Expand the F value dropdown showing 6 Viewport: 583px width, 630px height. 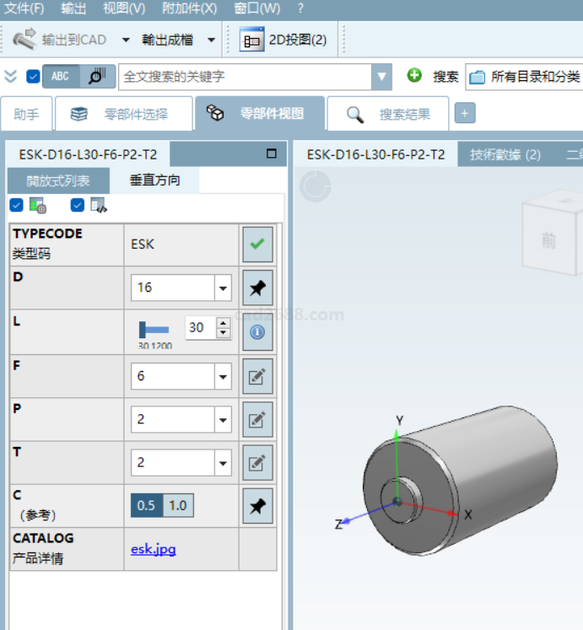tap(223, 376)
